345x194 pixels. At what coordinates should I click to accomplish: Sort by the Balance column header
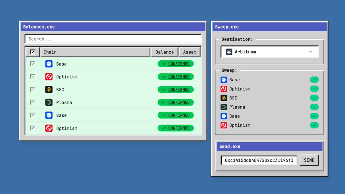[x=165, y=52]
